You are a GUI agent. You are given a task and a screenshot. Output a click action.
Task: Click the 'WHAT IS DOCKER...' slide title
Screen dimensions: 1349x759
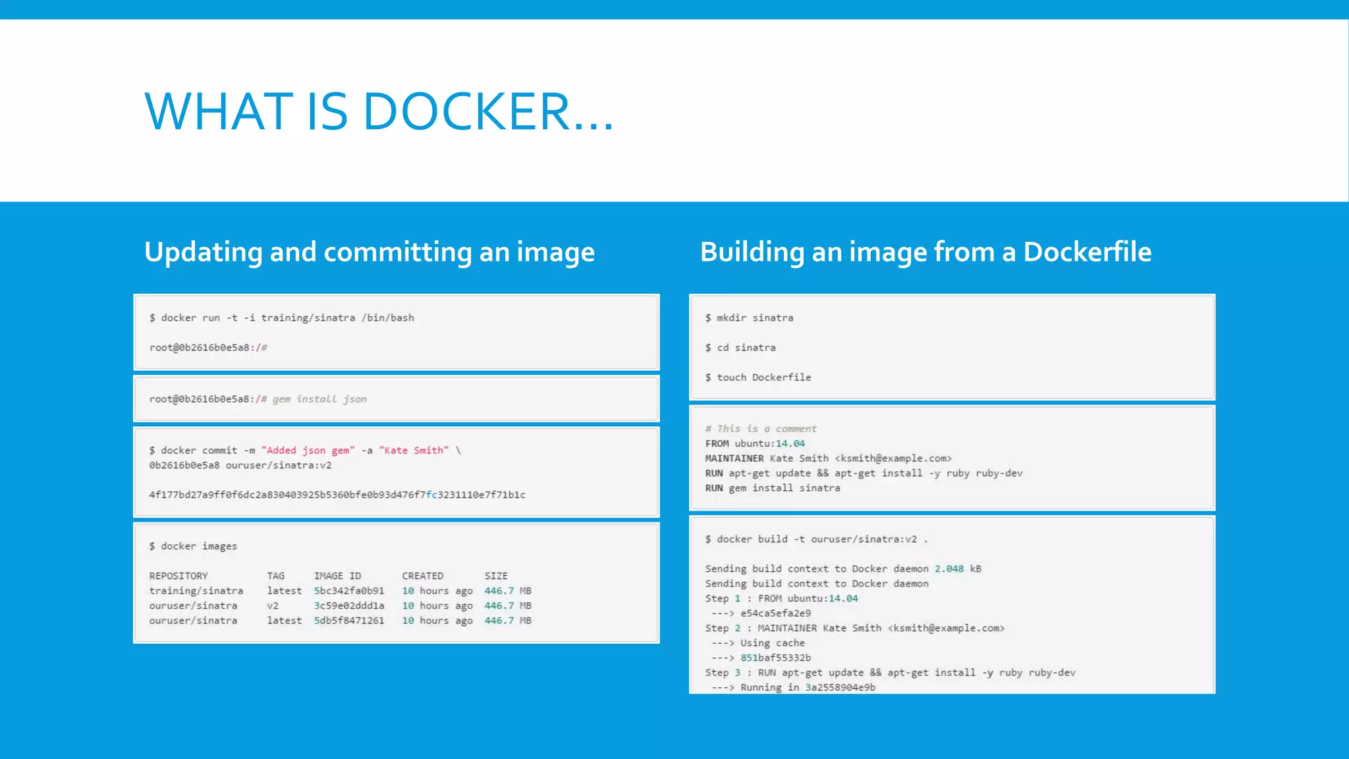pos(379,111)
